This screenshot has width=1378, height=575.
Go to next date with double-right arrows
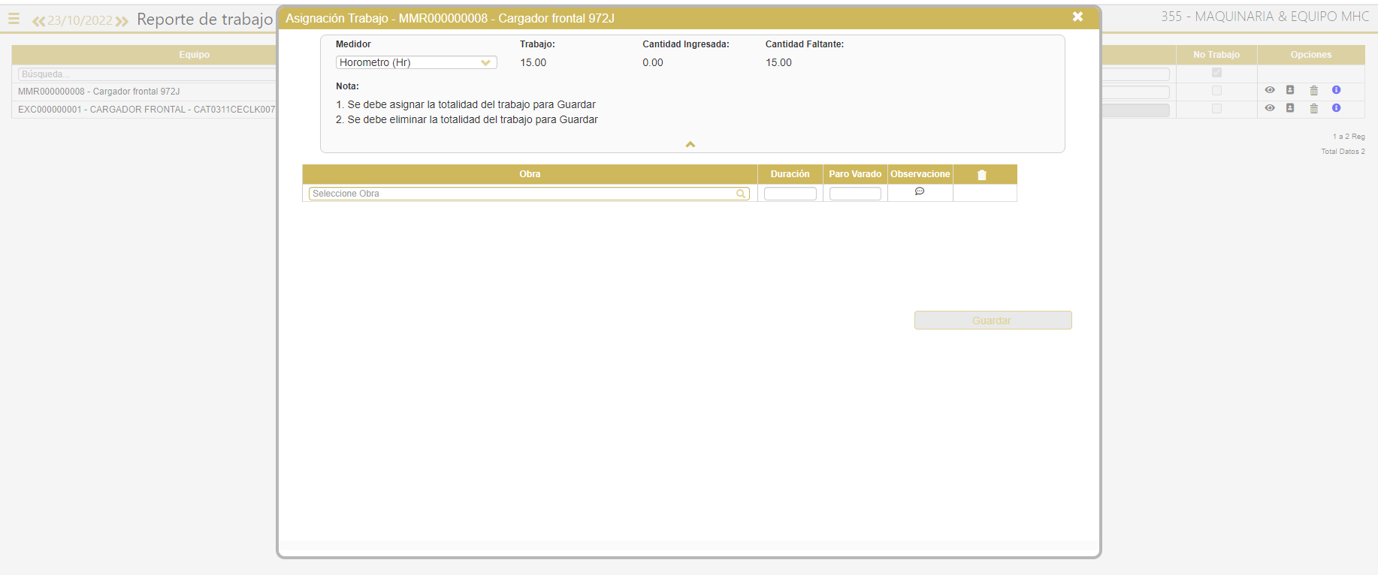pos(122,21)
